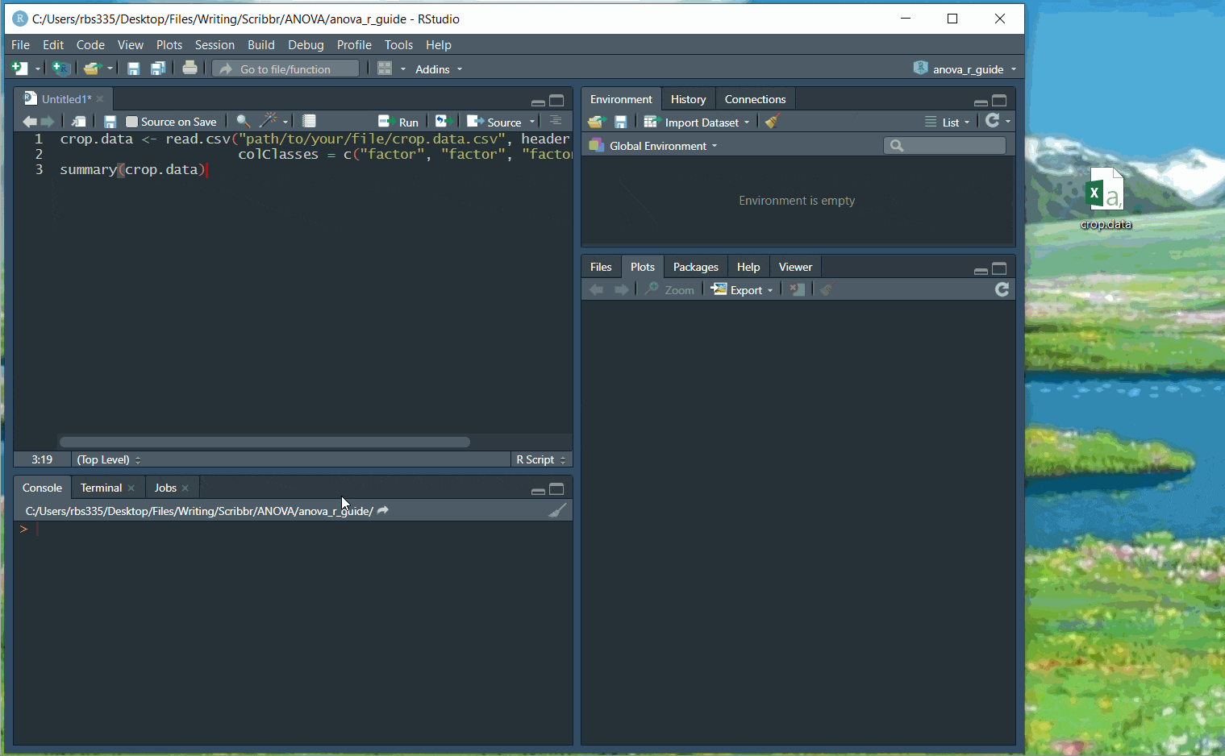Click the Go to file/function search field
Screen dimensions: 1225x756
coord(286,69)
